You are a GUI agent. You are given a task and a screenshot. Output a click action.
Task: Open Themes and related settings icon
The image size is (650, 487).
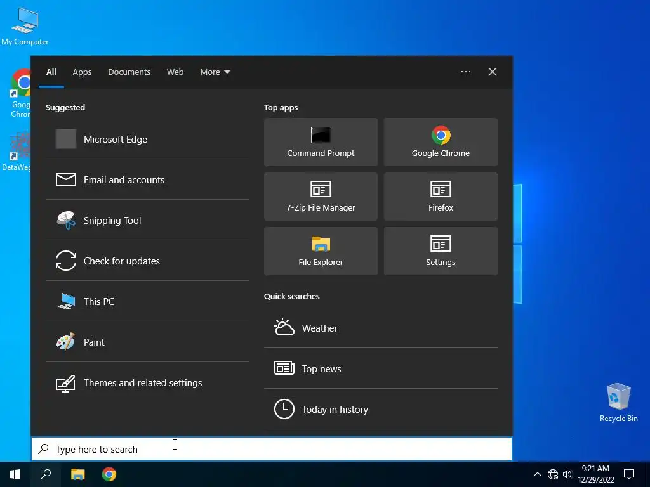[x=66, y=383]
